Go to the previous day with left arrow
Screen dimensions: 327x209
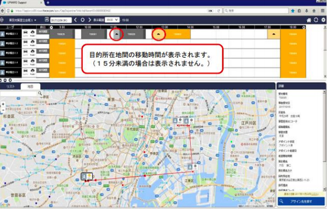point(76,20)
